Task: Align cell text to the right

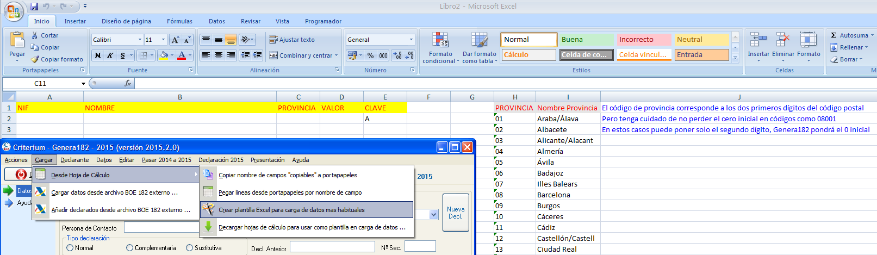Action: pyautogui.click(x=231, y=55)
